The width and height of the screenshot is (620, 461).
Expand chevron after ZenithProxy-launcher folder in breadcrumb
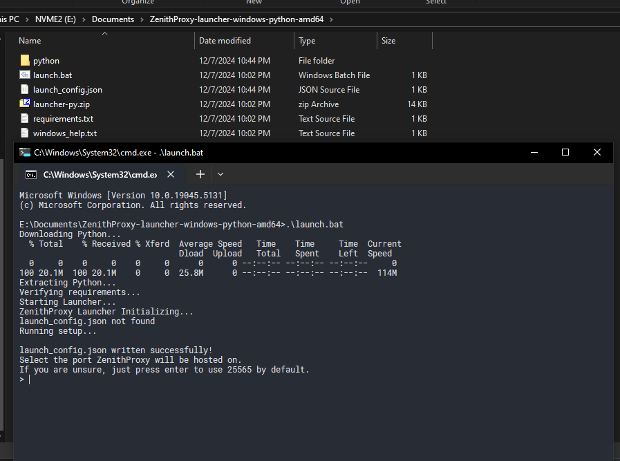[331, 19]
